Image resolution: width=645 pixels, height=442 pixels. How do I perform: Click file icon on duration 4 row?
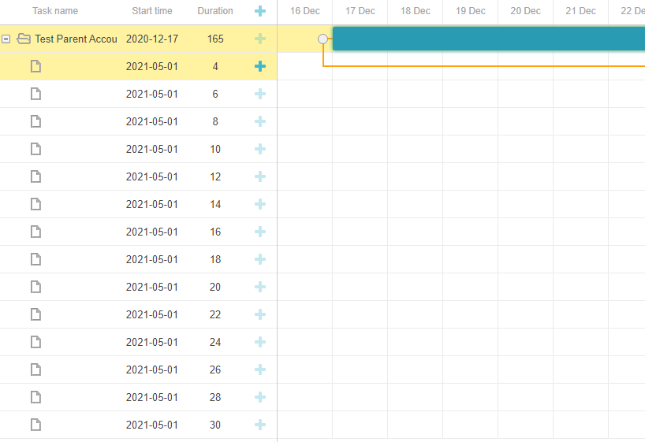(x=35, y=66)
